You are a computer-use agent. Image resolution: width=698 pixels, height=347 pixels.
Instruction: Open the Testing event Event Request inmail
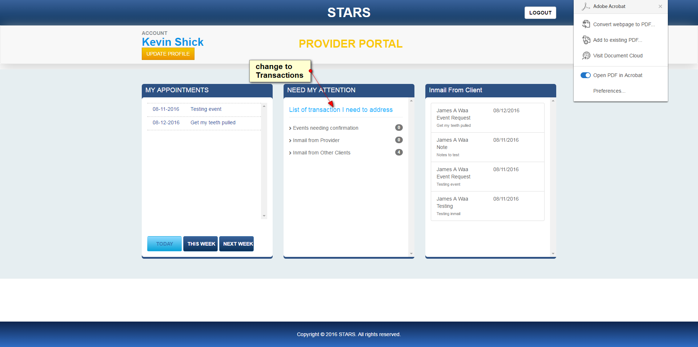tap(488, 177)
